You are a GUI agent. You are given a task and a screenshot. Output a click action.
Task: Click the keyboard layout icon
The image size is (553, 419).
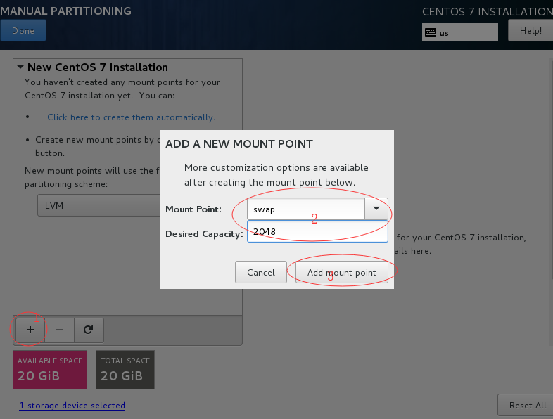point(431,33)
